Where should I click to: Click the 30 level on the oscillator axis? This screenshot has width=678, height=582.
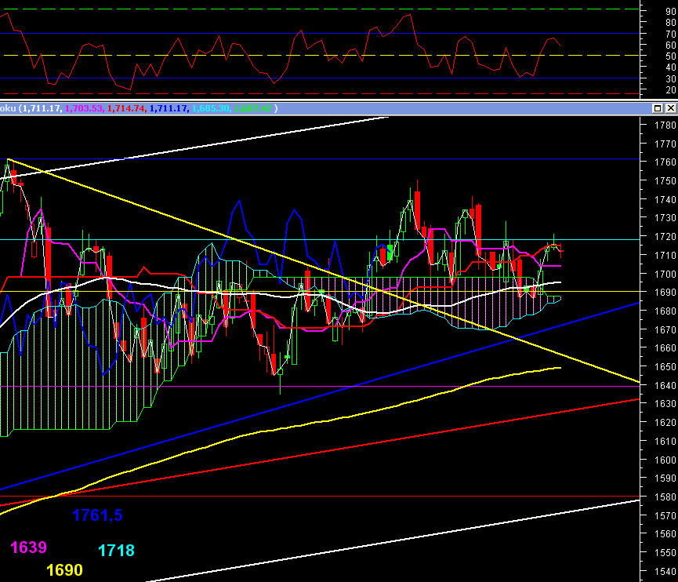click(x=671, y=78)
